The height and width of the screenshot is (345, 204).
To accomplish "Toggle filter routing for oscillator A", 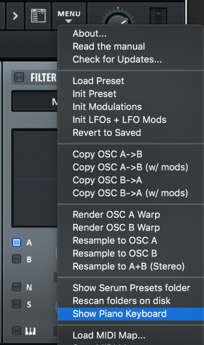I will tap(16, 242).
